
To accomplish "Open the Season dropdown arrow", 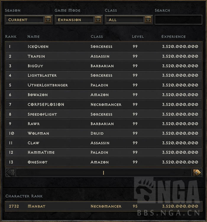I will click(x=48, y=20).
